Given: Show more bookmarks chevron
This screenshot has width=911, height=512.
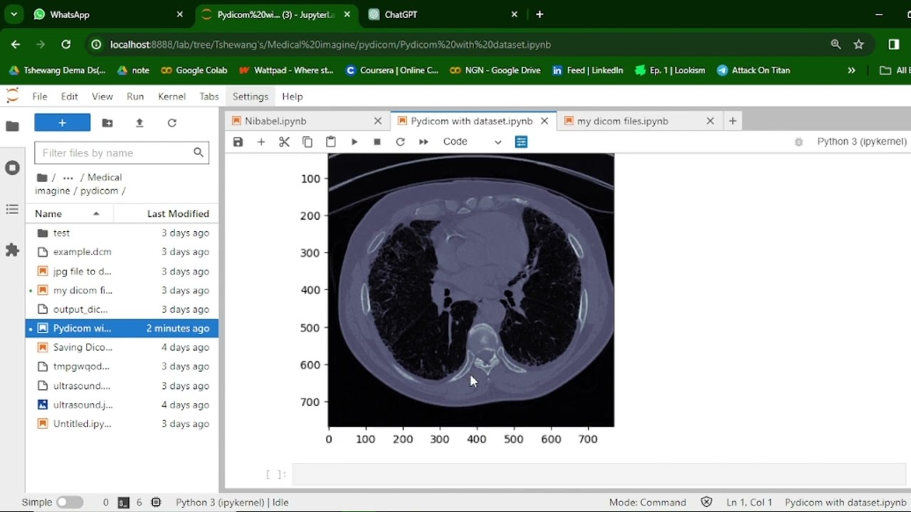Looking at the screenshot, I should click(851, 70).
